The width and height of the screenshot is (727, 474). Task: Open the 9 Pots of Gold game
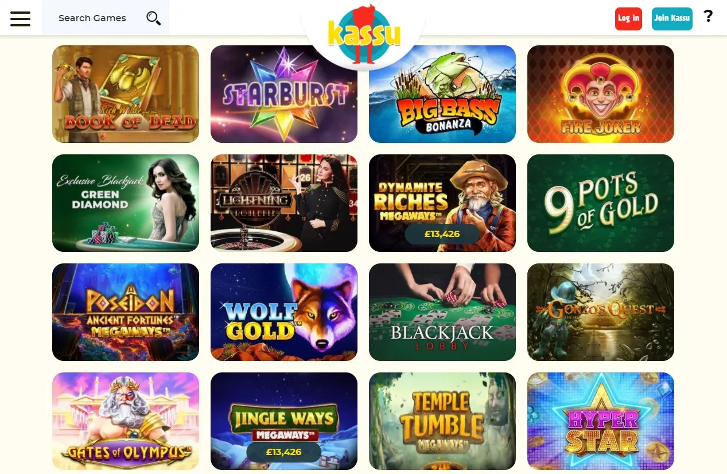click(601, 203)
